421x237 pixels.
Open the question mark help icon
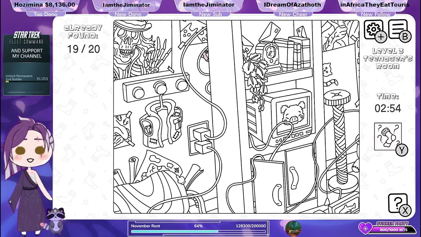coord(398,204)
